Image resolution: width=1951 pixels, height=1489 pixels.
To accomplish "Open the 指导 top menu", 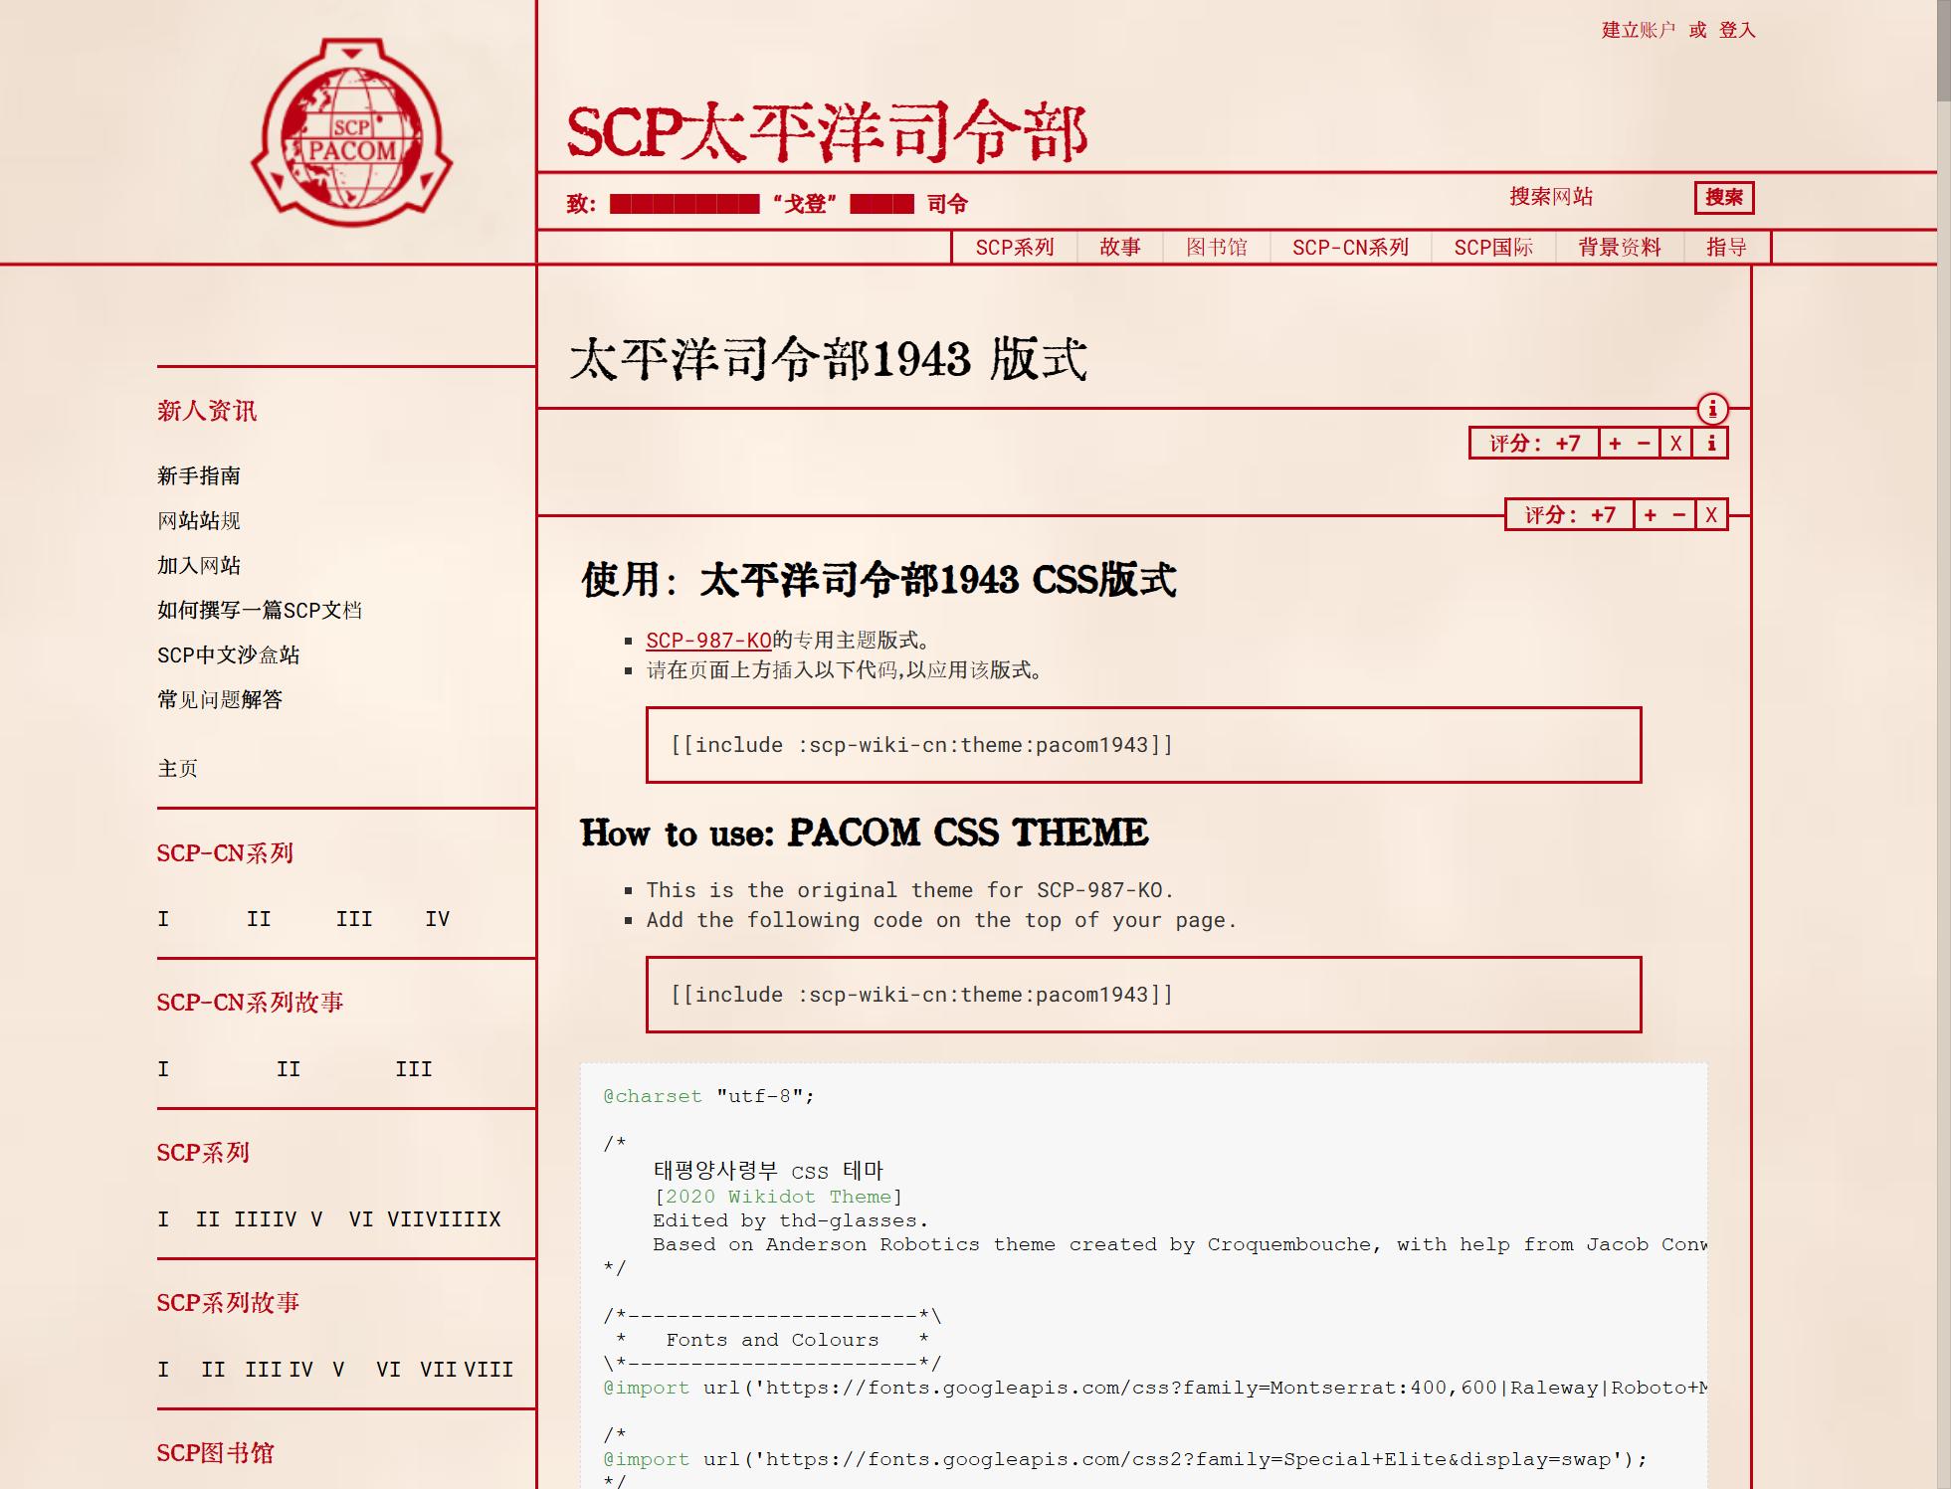I will [1726, 248].
